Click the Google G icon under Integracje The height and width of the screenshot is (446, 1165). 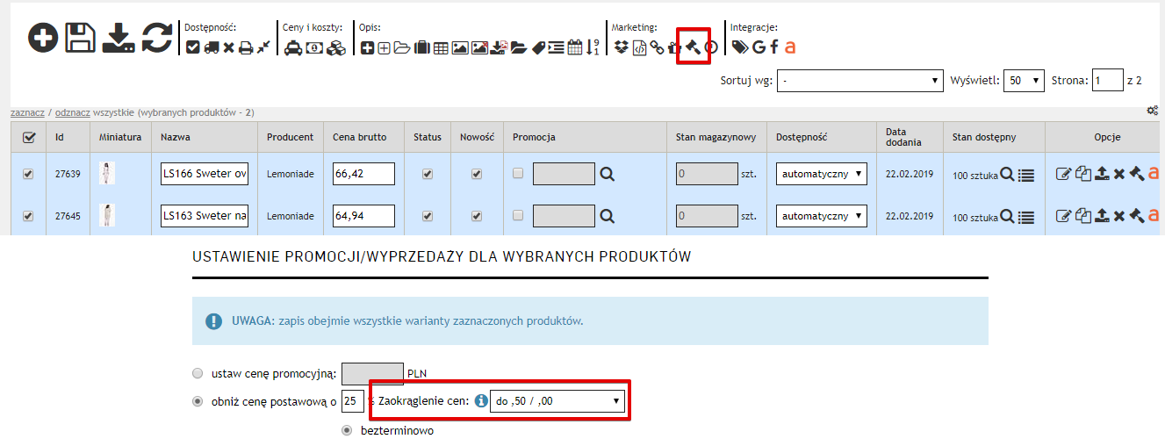(759, 47)
